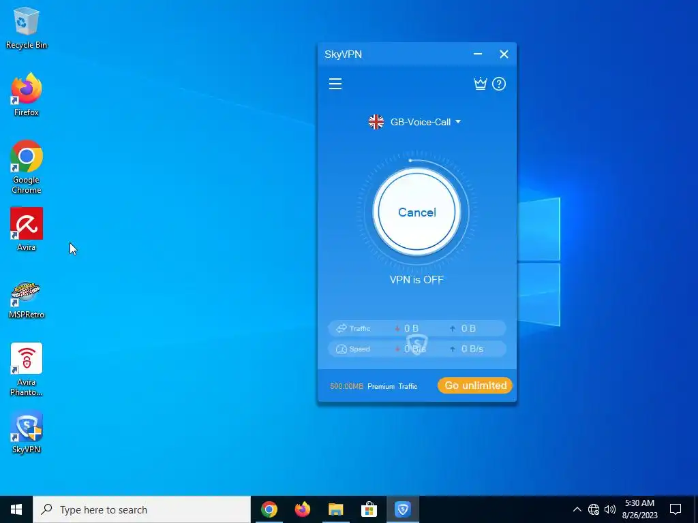698x523 pixels.
Task: Minimize the SkyVPN window
Action: (x=478, y=54)
